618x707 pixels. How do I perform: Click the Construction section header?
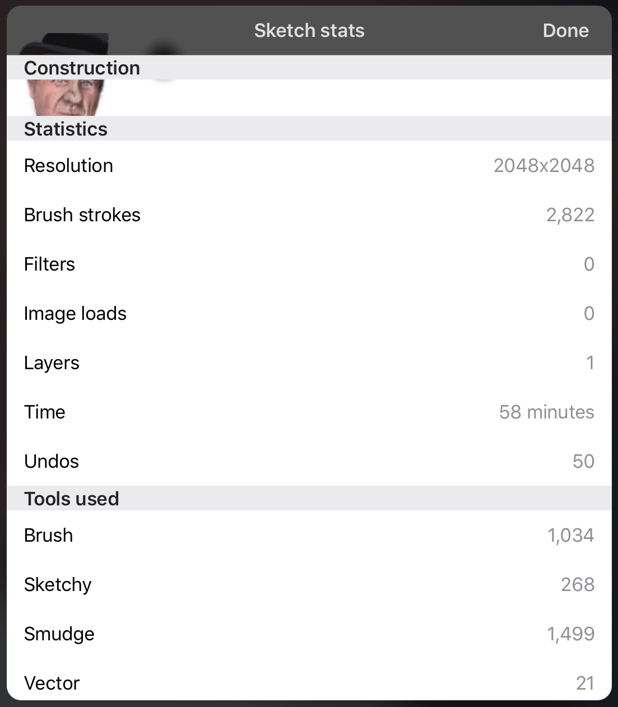coord(82,68)
